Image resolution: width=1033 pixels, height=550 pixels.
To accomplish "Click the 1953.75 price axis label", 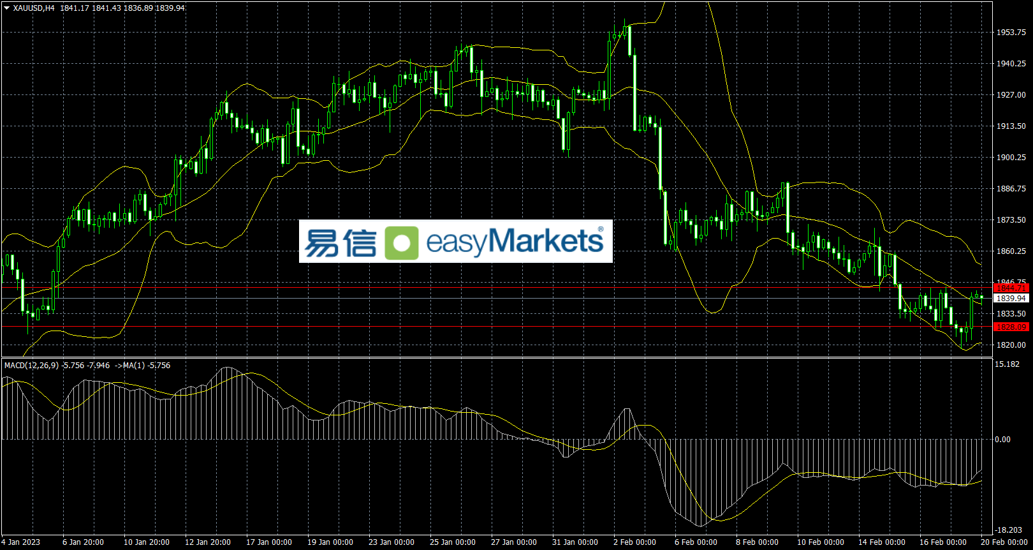I will (x=1011, y=33).
